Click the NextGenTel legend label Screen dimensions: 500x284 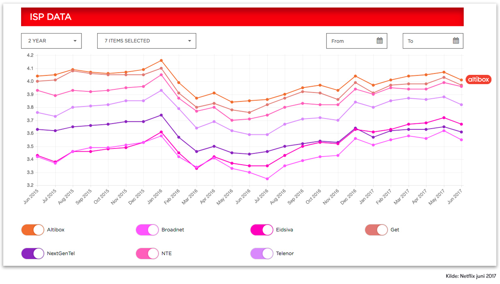tap(61, 254)
